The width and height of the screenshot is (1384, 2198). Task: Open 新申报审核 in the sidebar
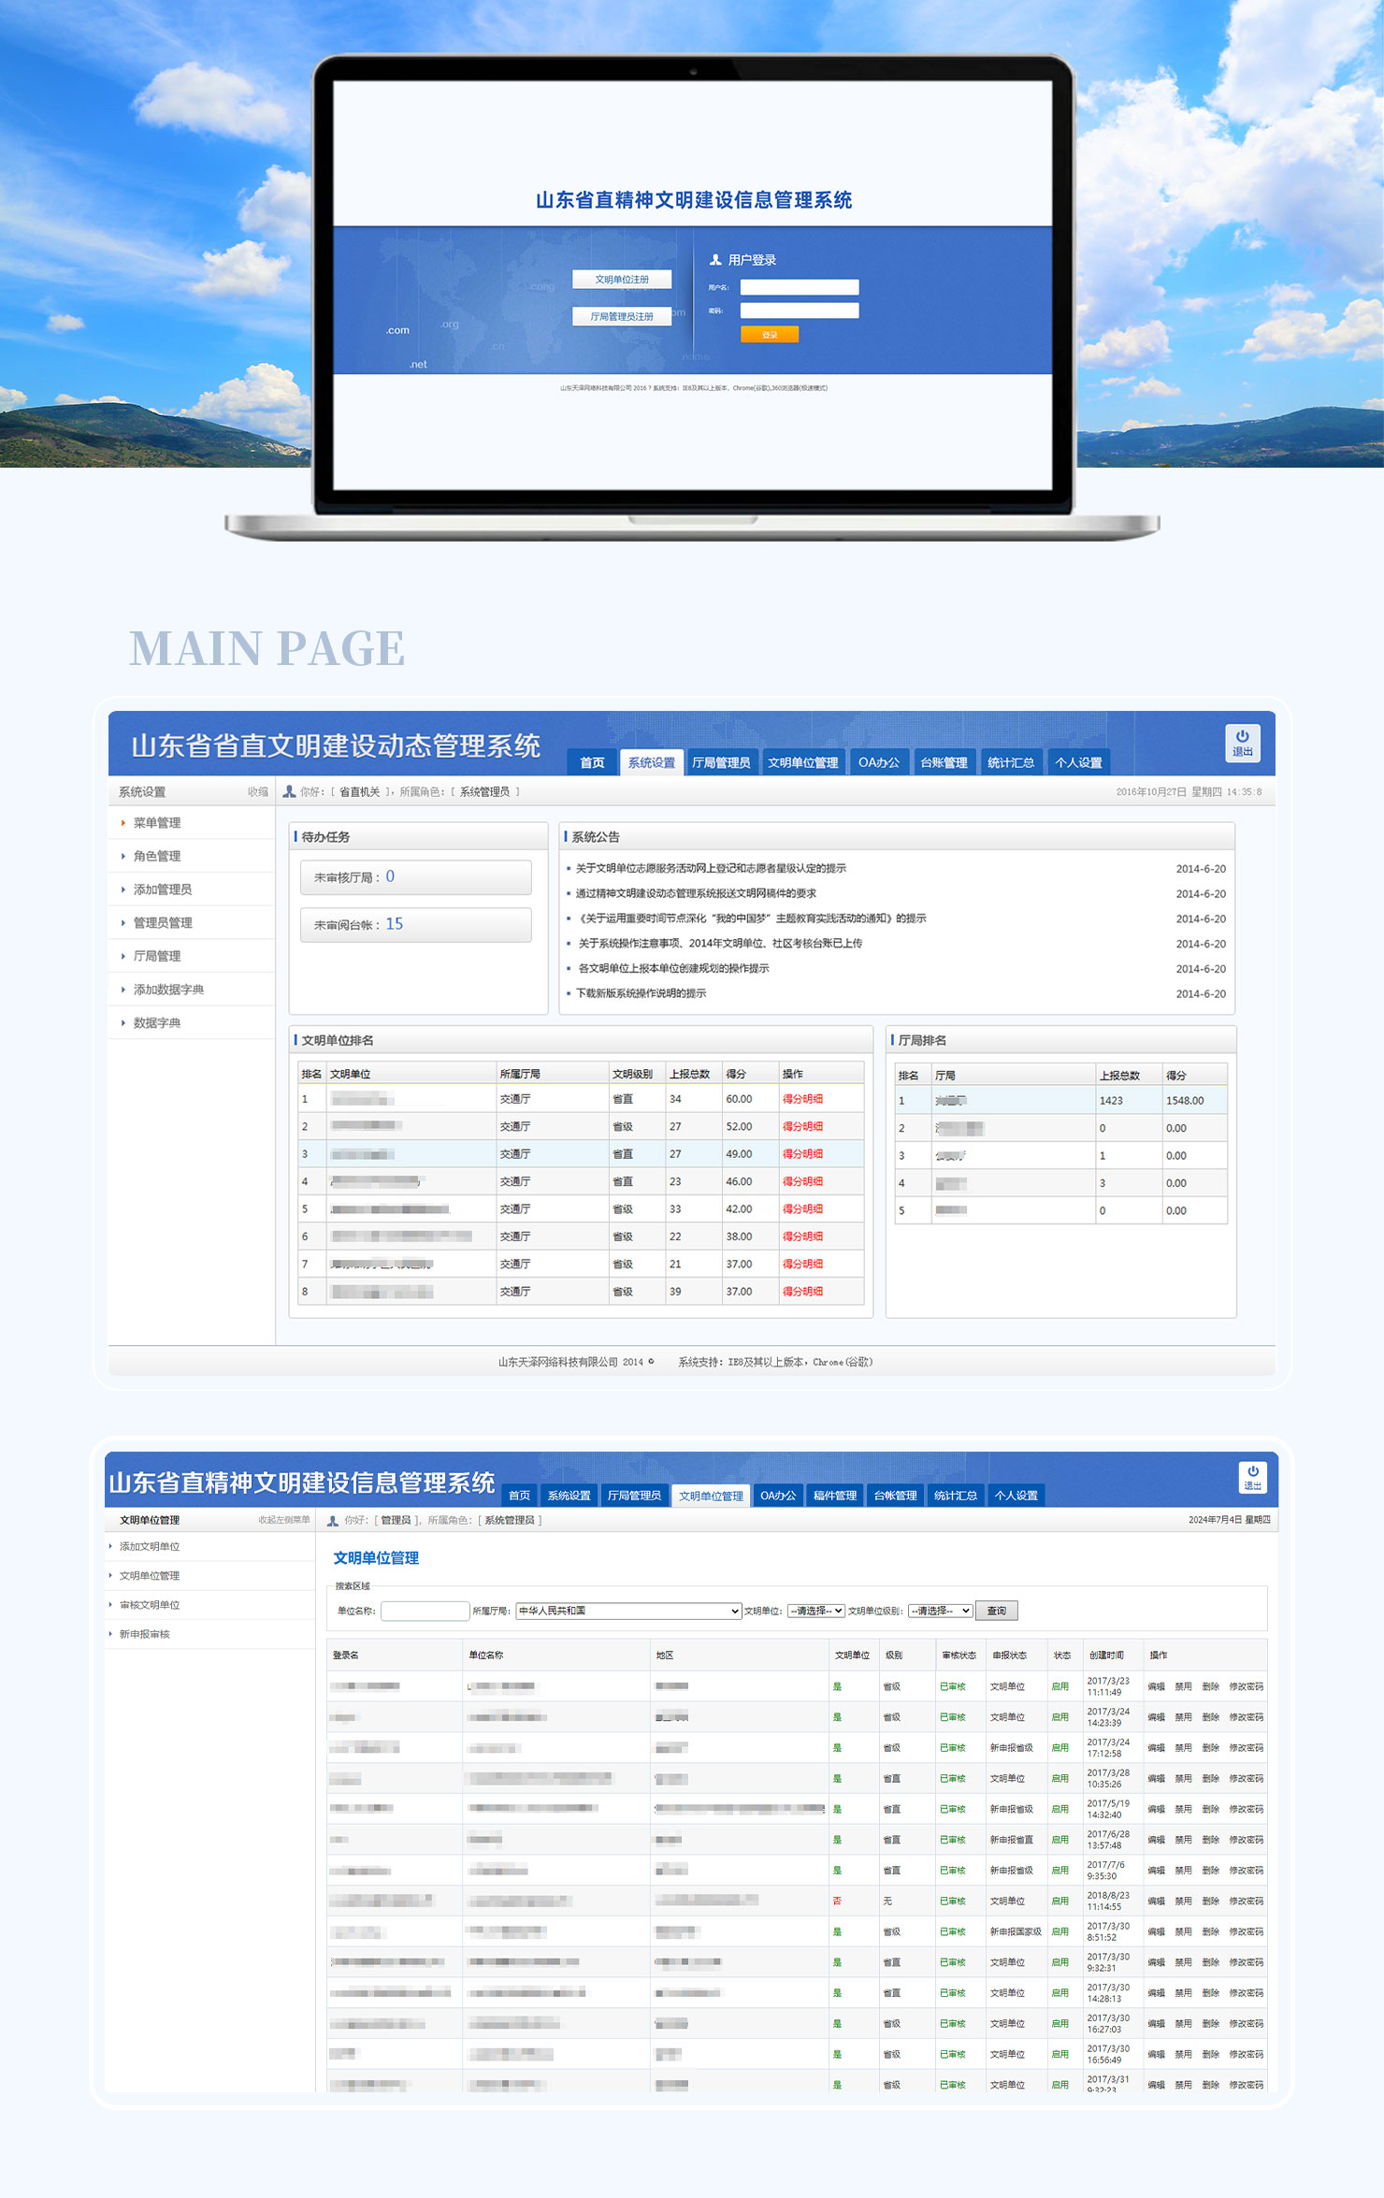point(145,1634)
